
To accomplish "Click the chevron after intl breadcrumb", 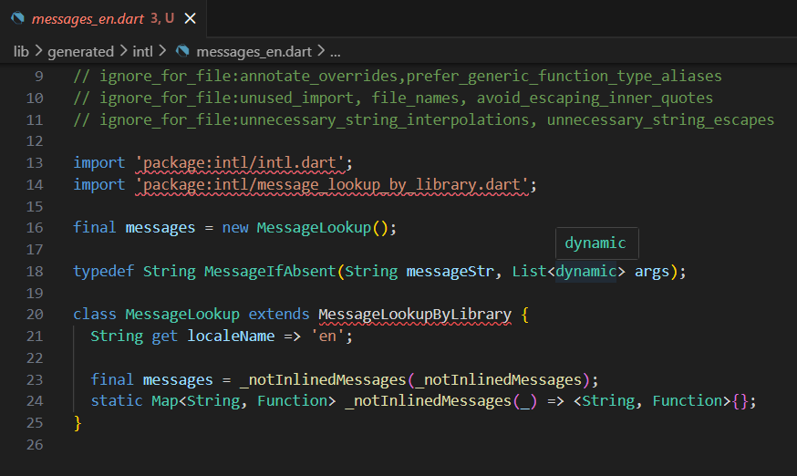I will tap(162, 51).
